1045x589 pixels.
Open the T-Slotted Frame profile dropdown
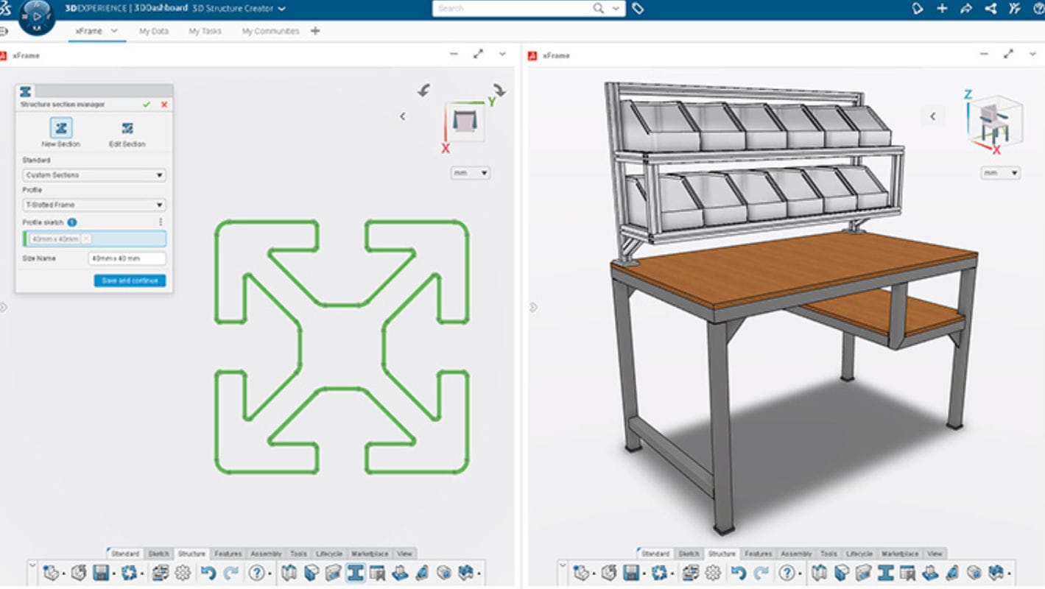[93, 204]
